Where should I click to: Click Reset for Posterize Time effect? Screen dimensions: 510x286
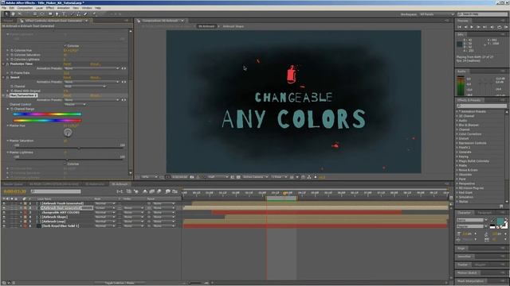67,64
